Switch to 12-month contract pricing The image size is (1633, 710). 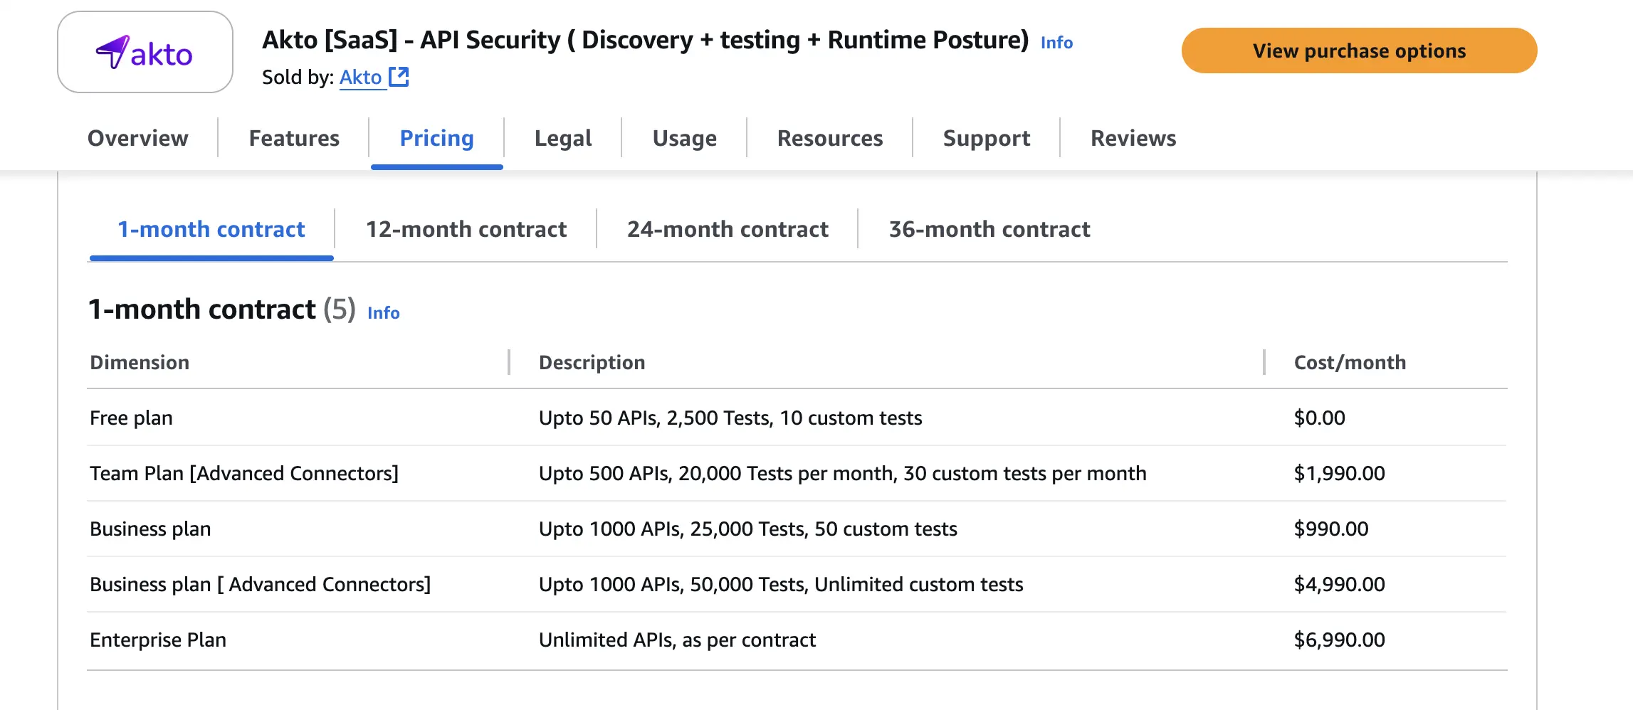pyautogui.click(x=466, y=229)
